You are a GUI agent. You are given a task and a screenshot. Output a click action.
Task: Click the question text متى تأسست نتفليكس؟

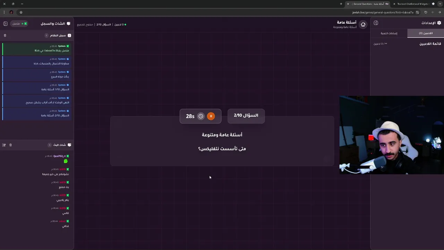pyautogui.click(x=222, y=149)
